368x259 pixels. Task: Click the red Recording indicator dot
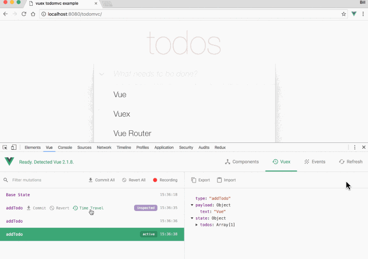tap(155, 180)
